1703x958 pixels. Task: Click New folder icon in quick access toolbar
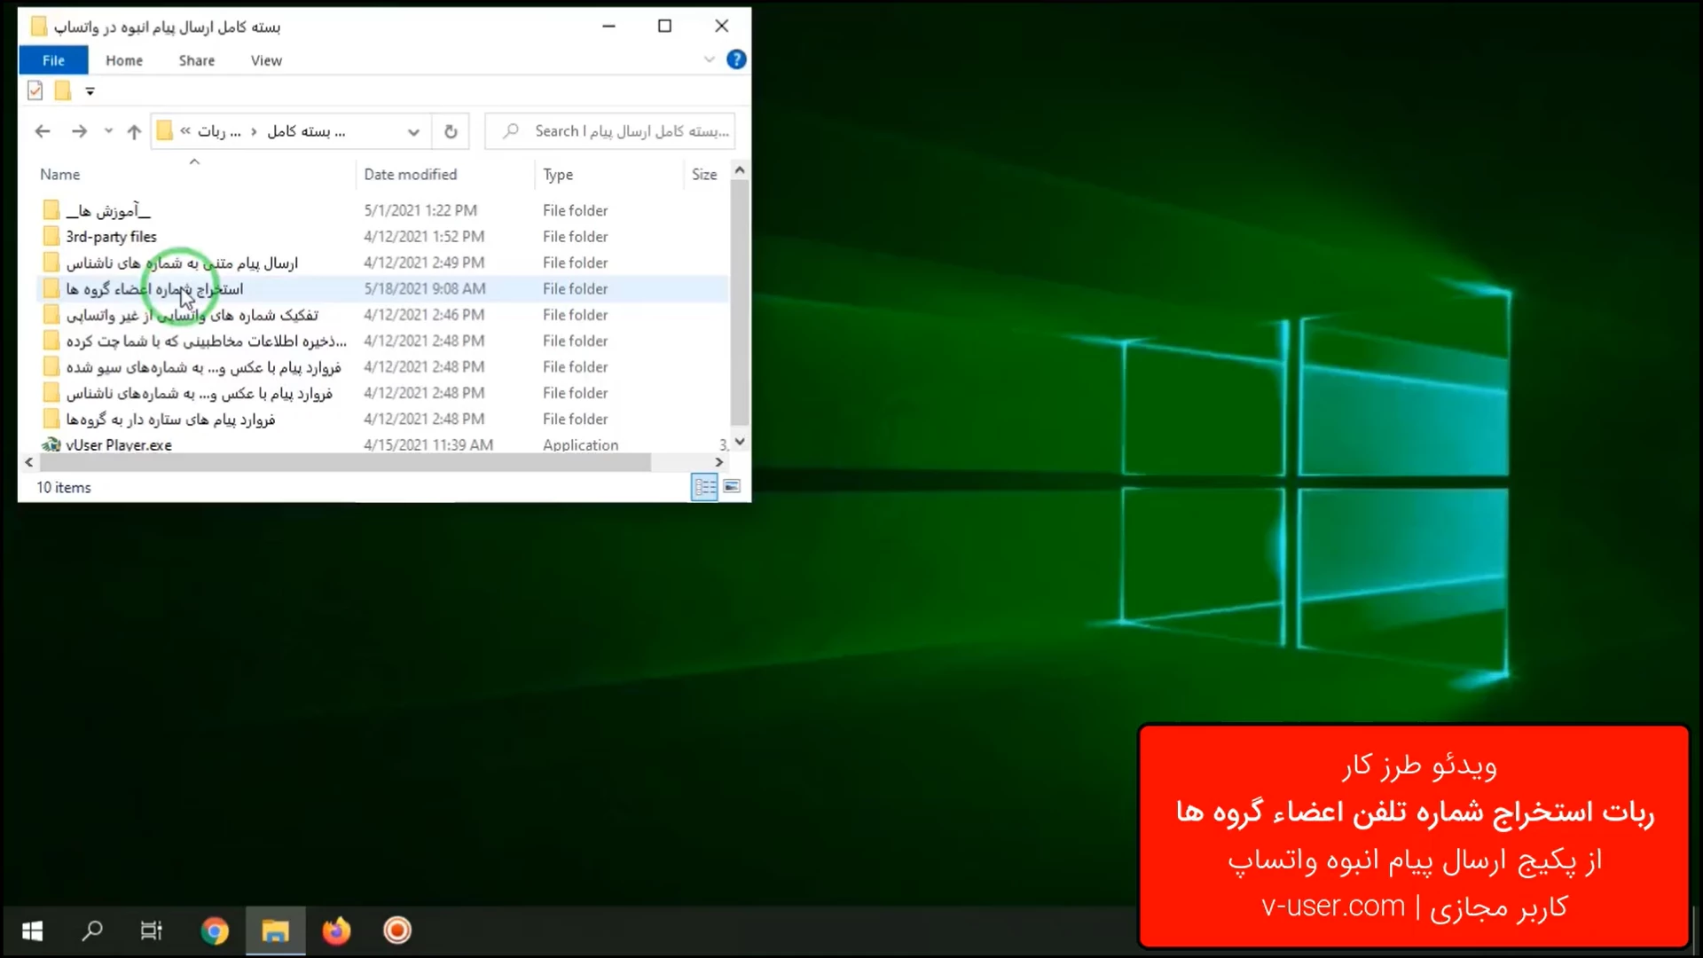coord(63,90)
